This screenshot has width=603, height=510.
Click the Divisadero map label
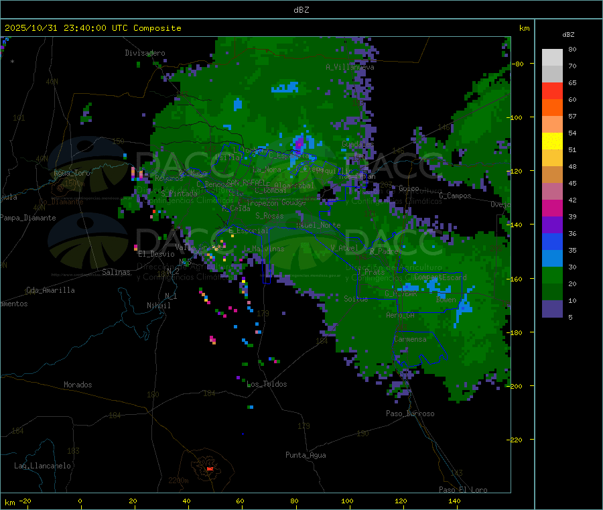tap(145, 53)
